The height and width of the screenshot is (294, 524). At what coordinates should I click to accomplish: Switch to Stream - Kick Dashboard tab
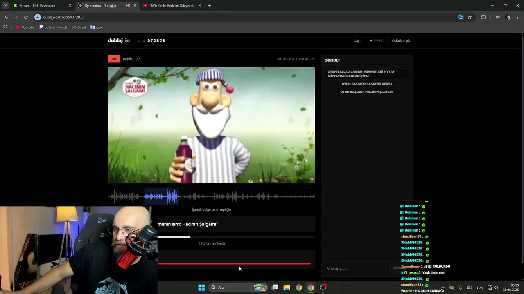pyautogui.click(x=42, y=6)
